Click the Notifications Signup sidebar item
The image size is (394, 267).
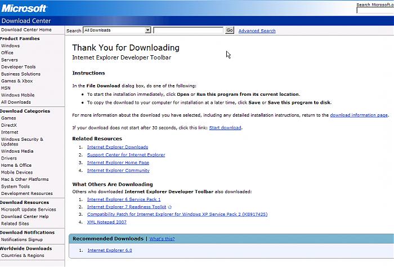pyautogui.click(x=21, y=239)
